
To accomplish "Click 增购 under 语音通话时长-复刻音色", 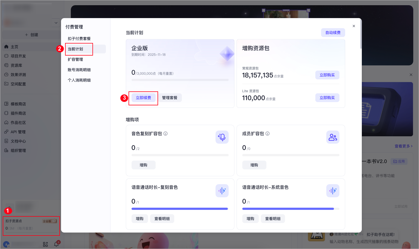I will pyautogui.click(x=139, y=219).
